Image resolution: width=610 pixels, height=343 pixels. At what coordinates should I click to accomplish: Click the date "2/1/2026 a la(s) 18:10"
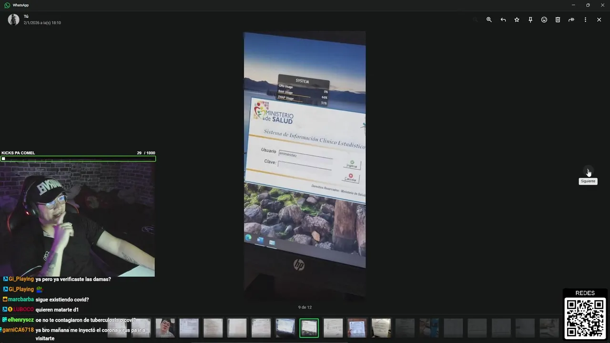pos(42,23)
